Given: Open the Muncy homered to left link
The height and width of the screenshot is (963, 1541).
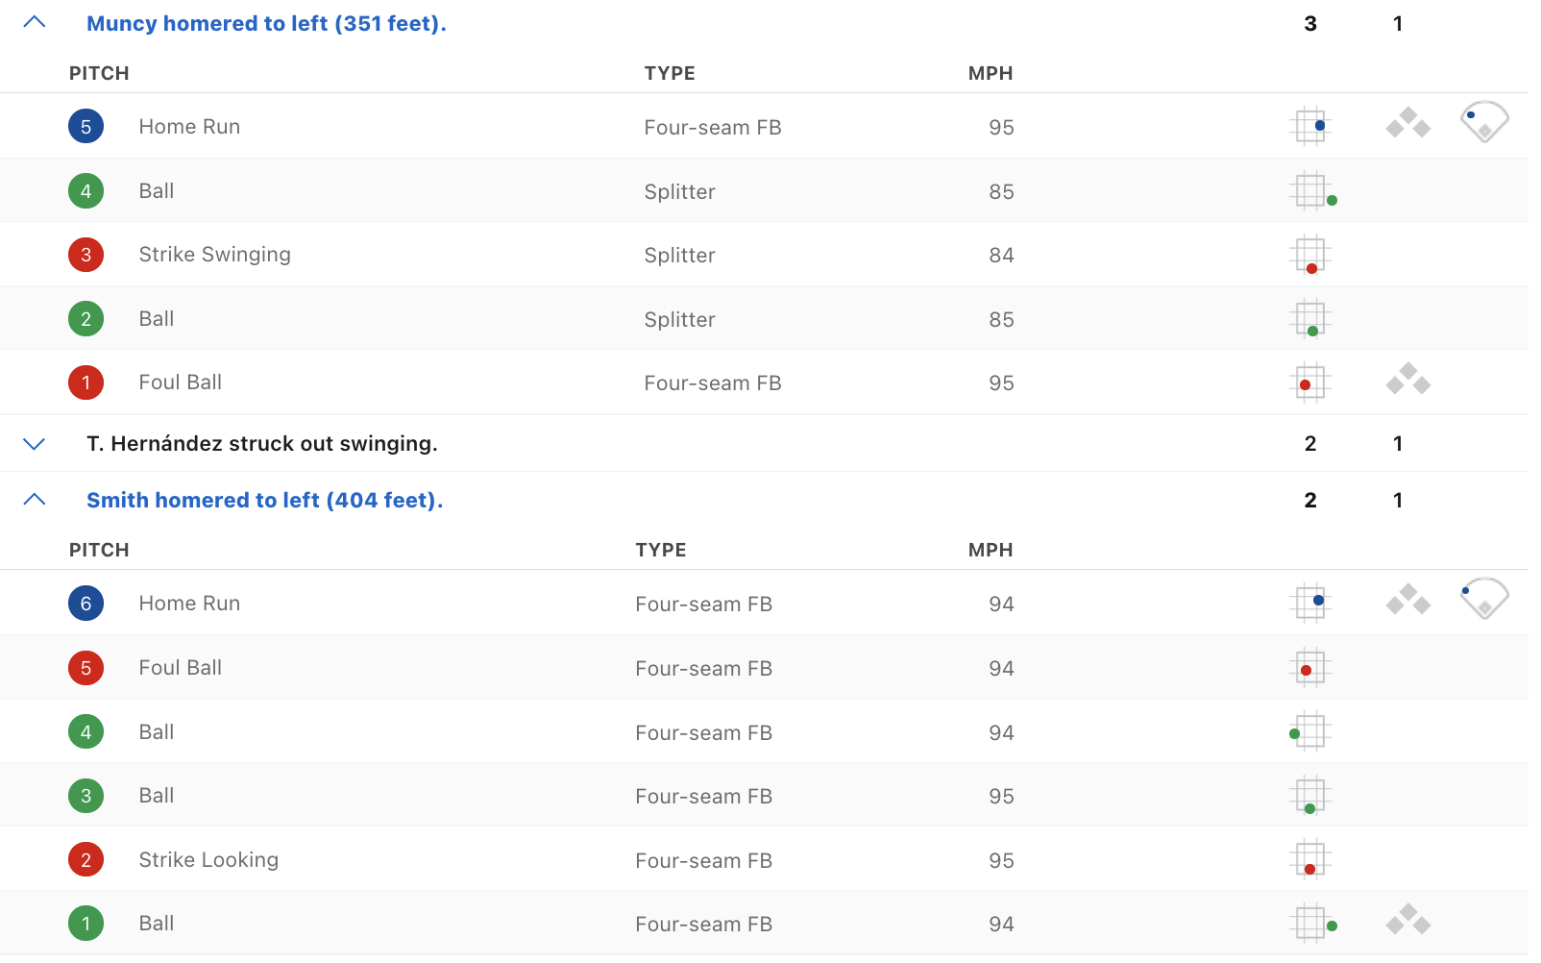Looking at the screenshot, I should tap(266, 24).
